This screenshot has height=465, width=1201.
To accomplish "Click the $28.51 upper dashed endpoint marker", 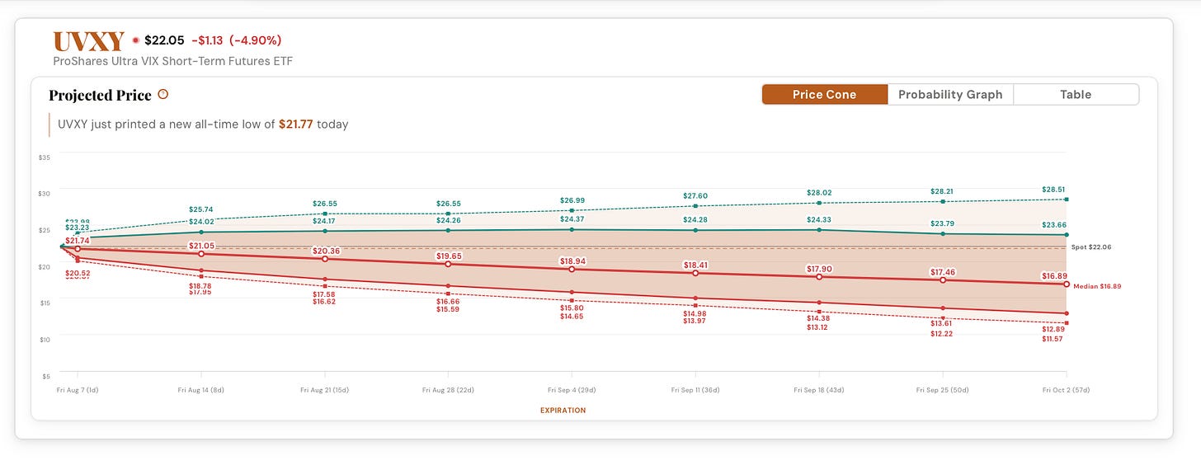I will pyautogui.click(x=1067, y=200).
